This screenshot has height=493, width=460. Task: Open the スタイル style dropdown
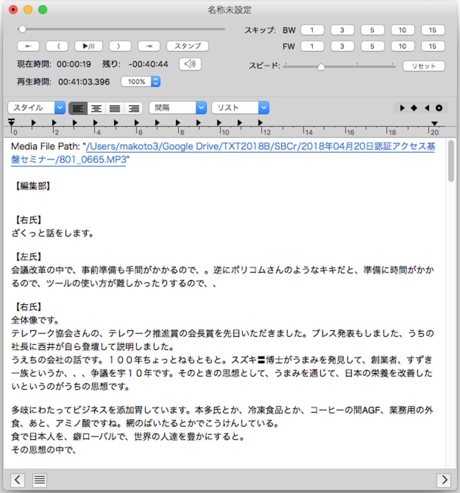coord(37,108)
